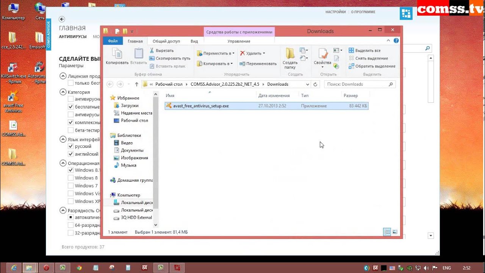
Task: Open avast! Free Antivirus desktop shortcut
Action: pyautogui.click(x=13, y=102)
